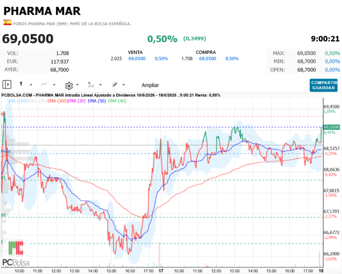Expand the settings gear dropdown arrow
This screenshot has width=342, height=274.
(77, 85)
